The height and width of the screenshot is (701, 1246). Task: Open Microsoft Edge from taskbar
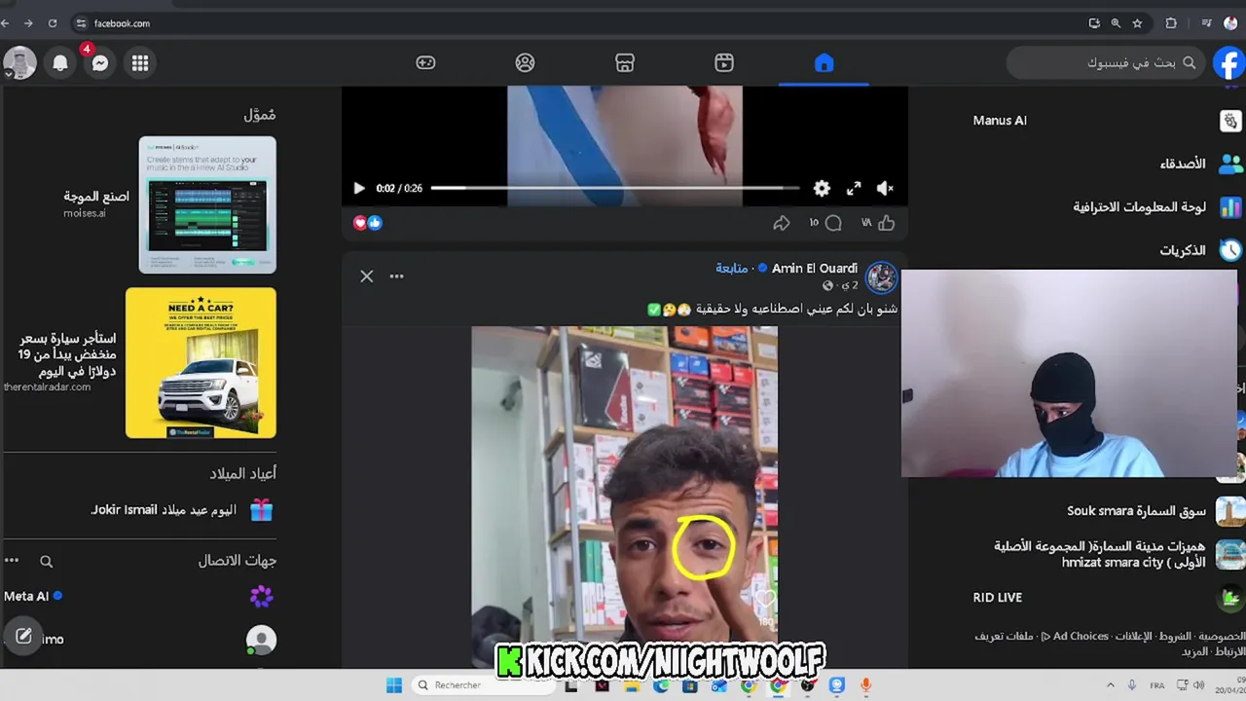point(661,685)
